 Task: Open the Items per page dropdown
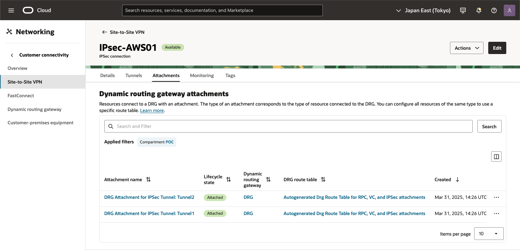pos(489,234)
